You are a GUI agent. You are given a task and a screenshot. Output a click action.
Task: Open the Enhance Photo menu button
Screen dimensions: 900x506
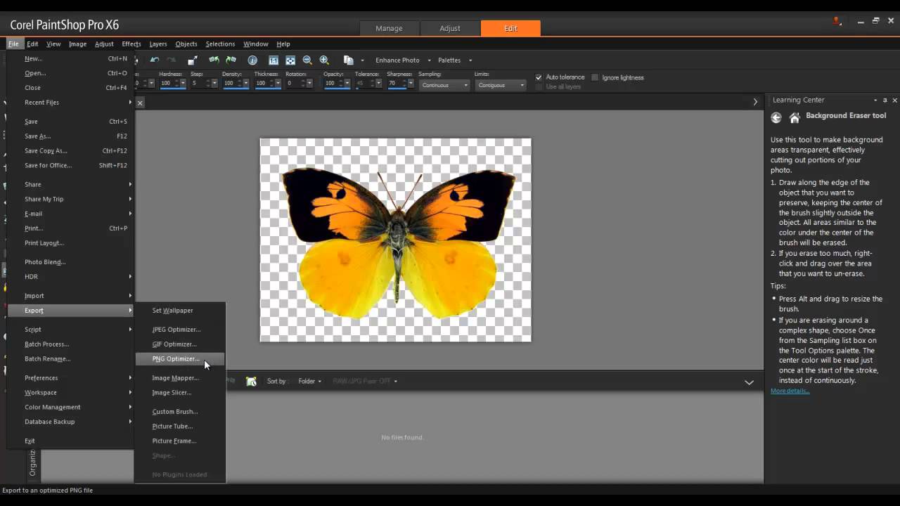pyautogui.click(x=397, y=60)
